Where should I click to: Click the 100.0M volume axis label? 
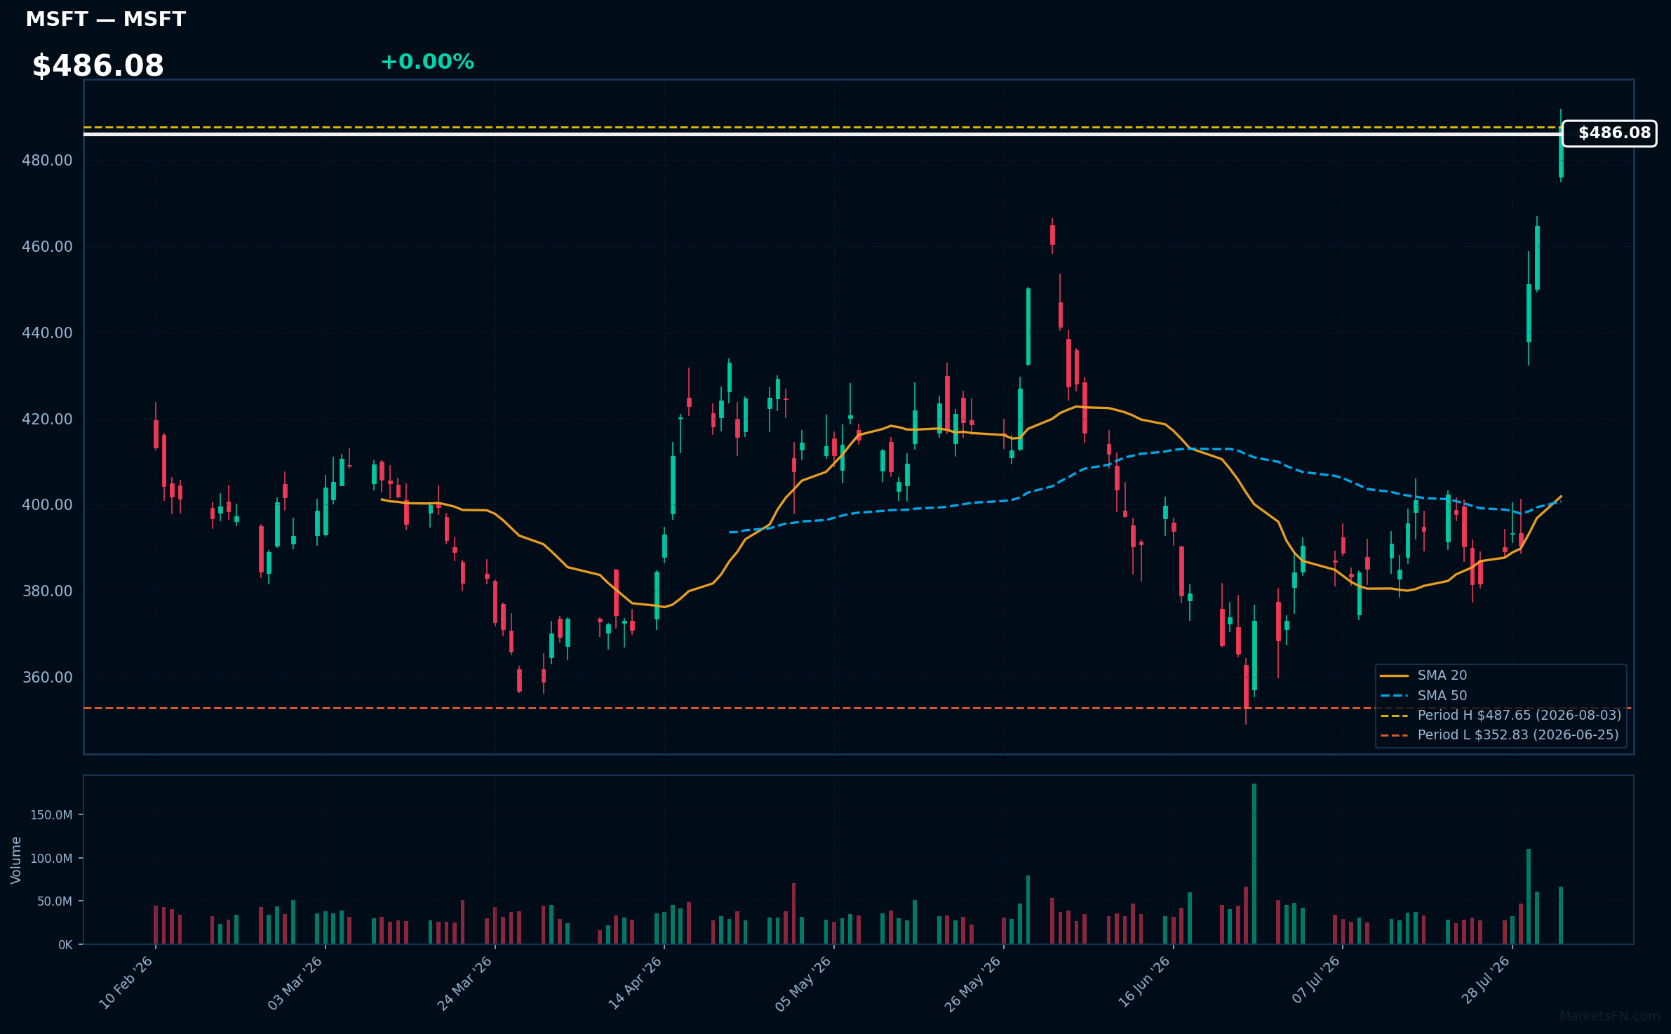pyautogui.click(x=51, y=859)
